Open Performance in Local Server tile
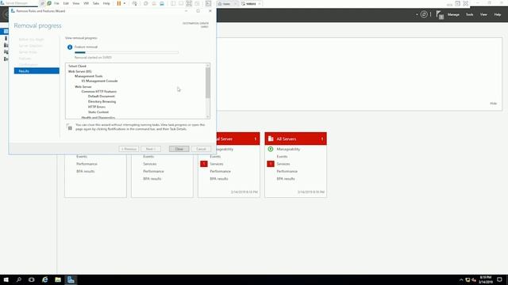508x285 pixels. click(x=220, y=171)
